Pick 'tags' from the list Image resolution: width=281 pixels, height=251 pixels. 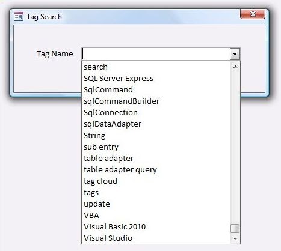[x=156, y=193]
